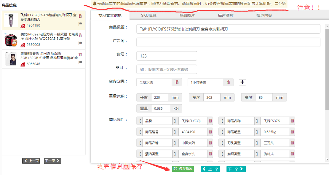Screen dimensions: 329x175
Task: Click 上一页 in the product list pager
Action: tap(31, 161)
